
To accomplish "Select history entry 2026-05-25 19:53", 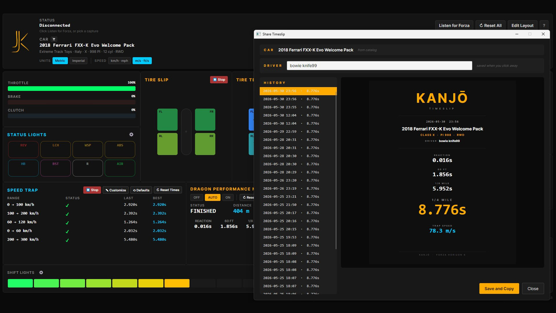I will [298, 237].
